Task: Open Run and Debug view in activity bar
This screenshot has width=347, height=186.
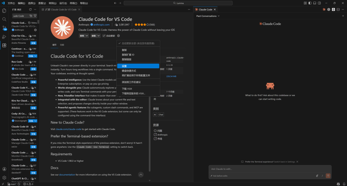Action: click(x=4, y=37)
